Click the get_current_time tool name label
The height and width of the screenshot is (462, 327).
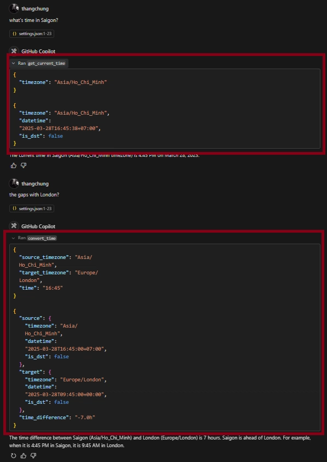click(x=47, y=63)
